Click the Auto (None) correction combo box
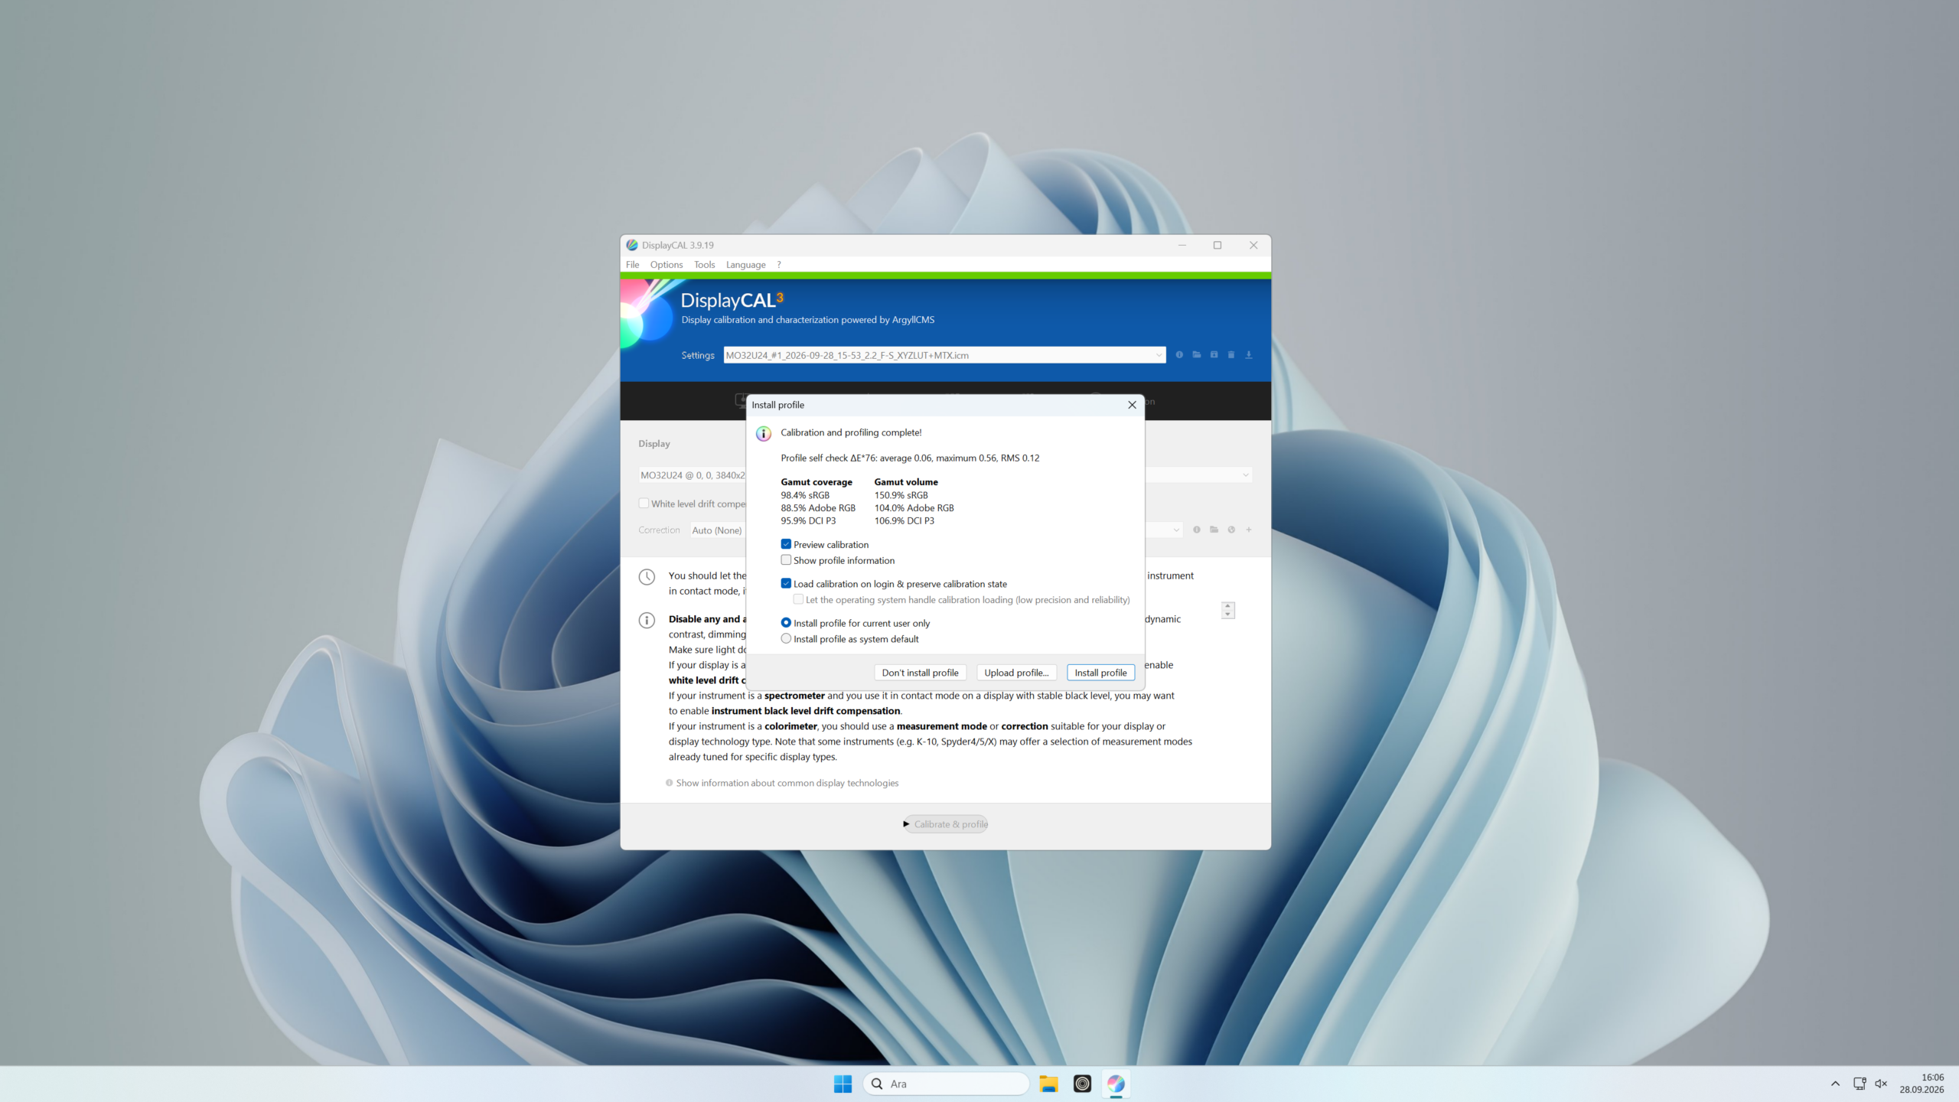1959x1102 pixels. click(718, 530)
